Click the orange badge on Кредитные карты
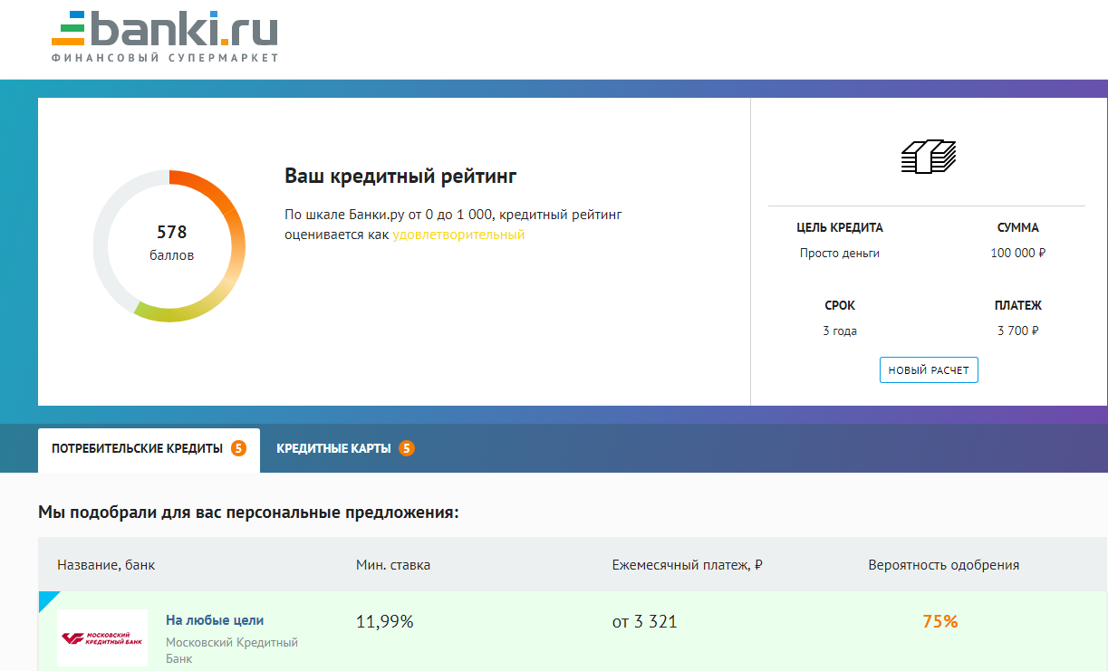 coord(407,448)
